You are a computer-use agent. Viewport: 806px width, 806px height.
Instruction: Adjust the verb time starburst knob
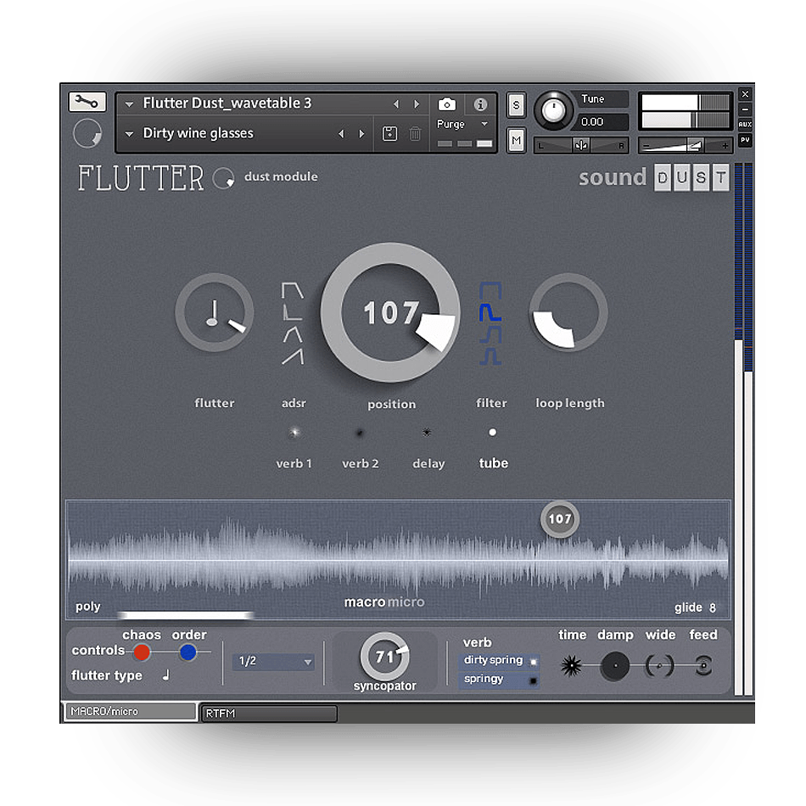(x=571, y=666)
